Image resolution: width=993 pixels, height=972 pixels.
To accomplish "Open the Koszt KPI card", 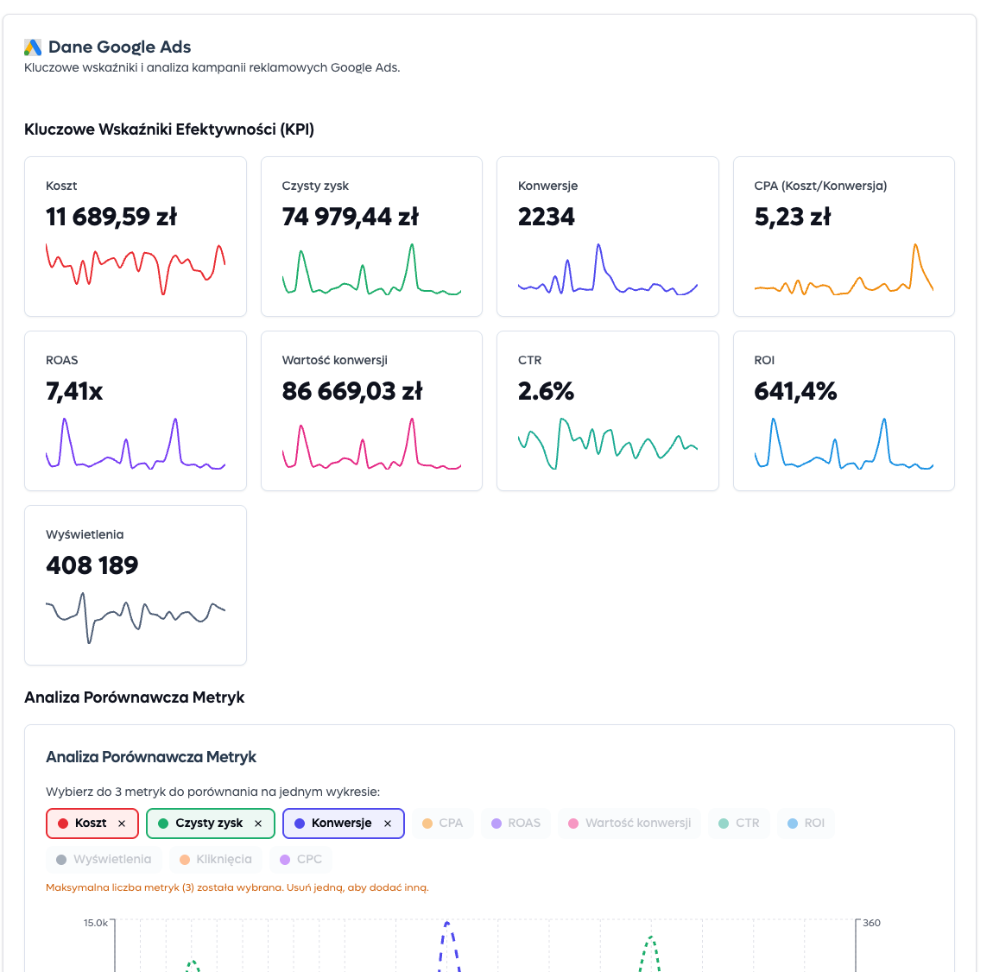I will point(136,236).
